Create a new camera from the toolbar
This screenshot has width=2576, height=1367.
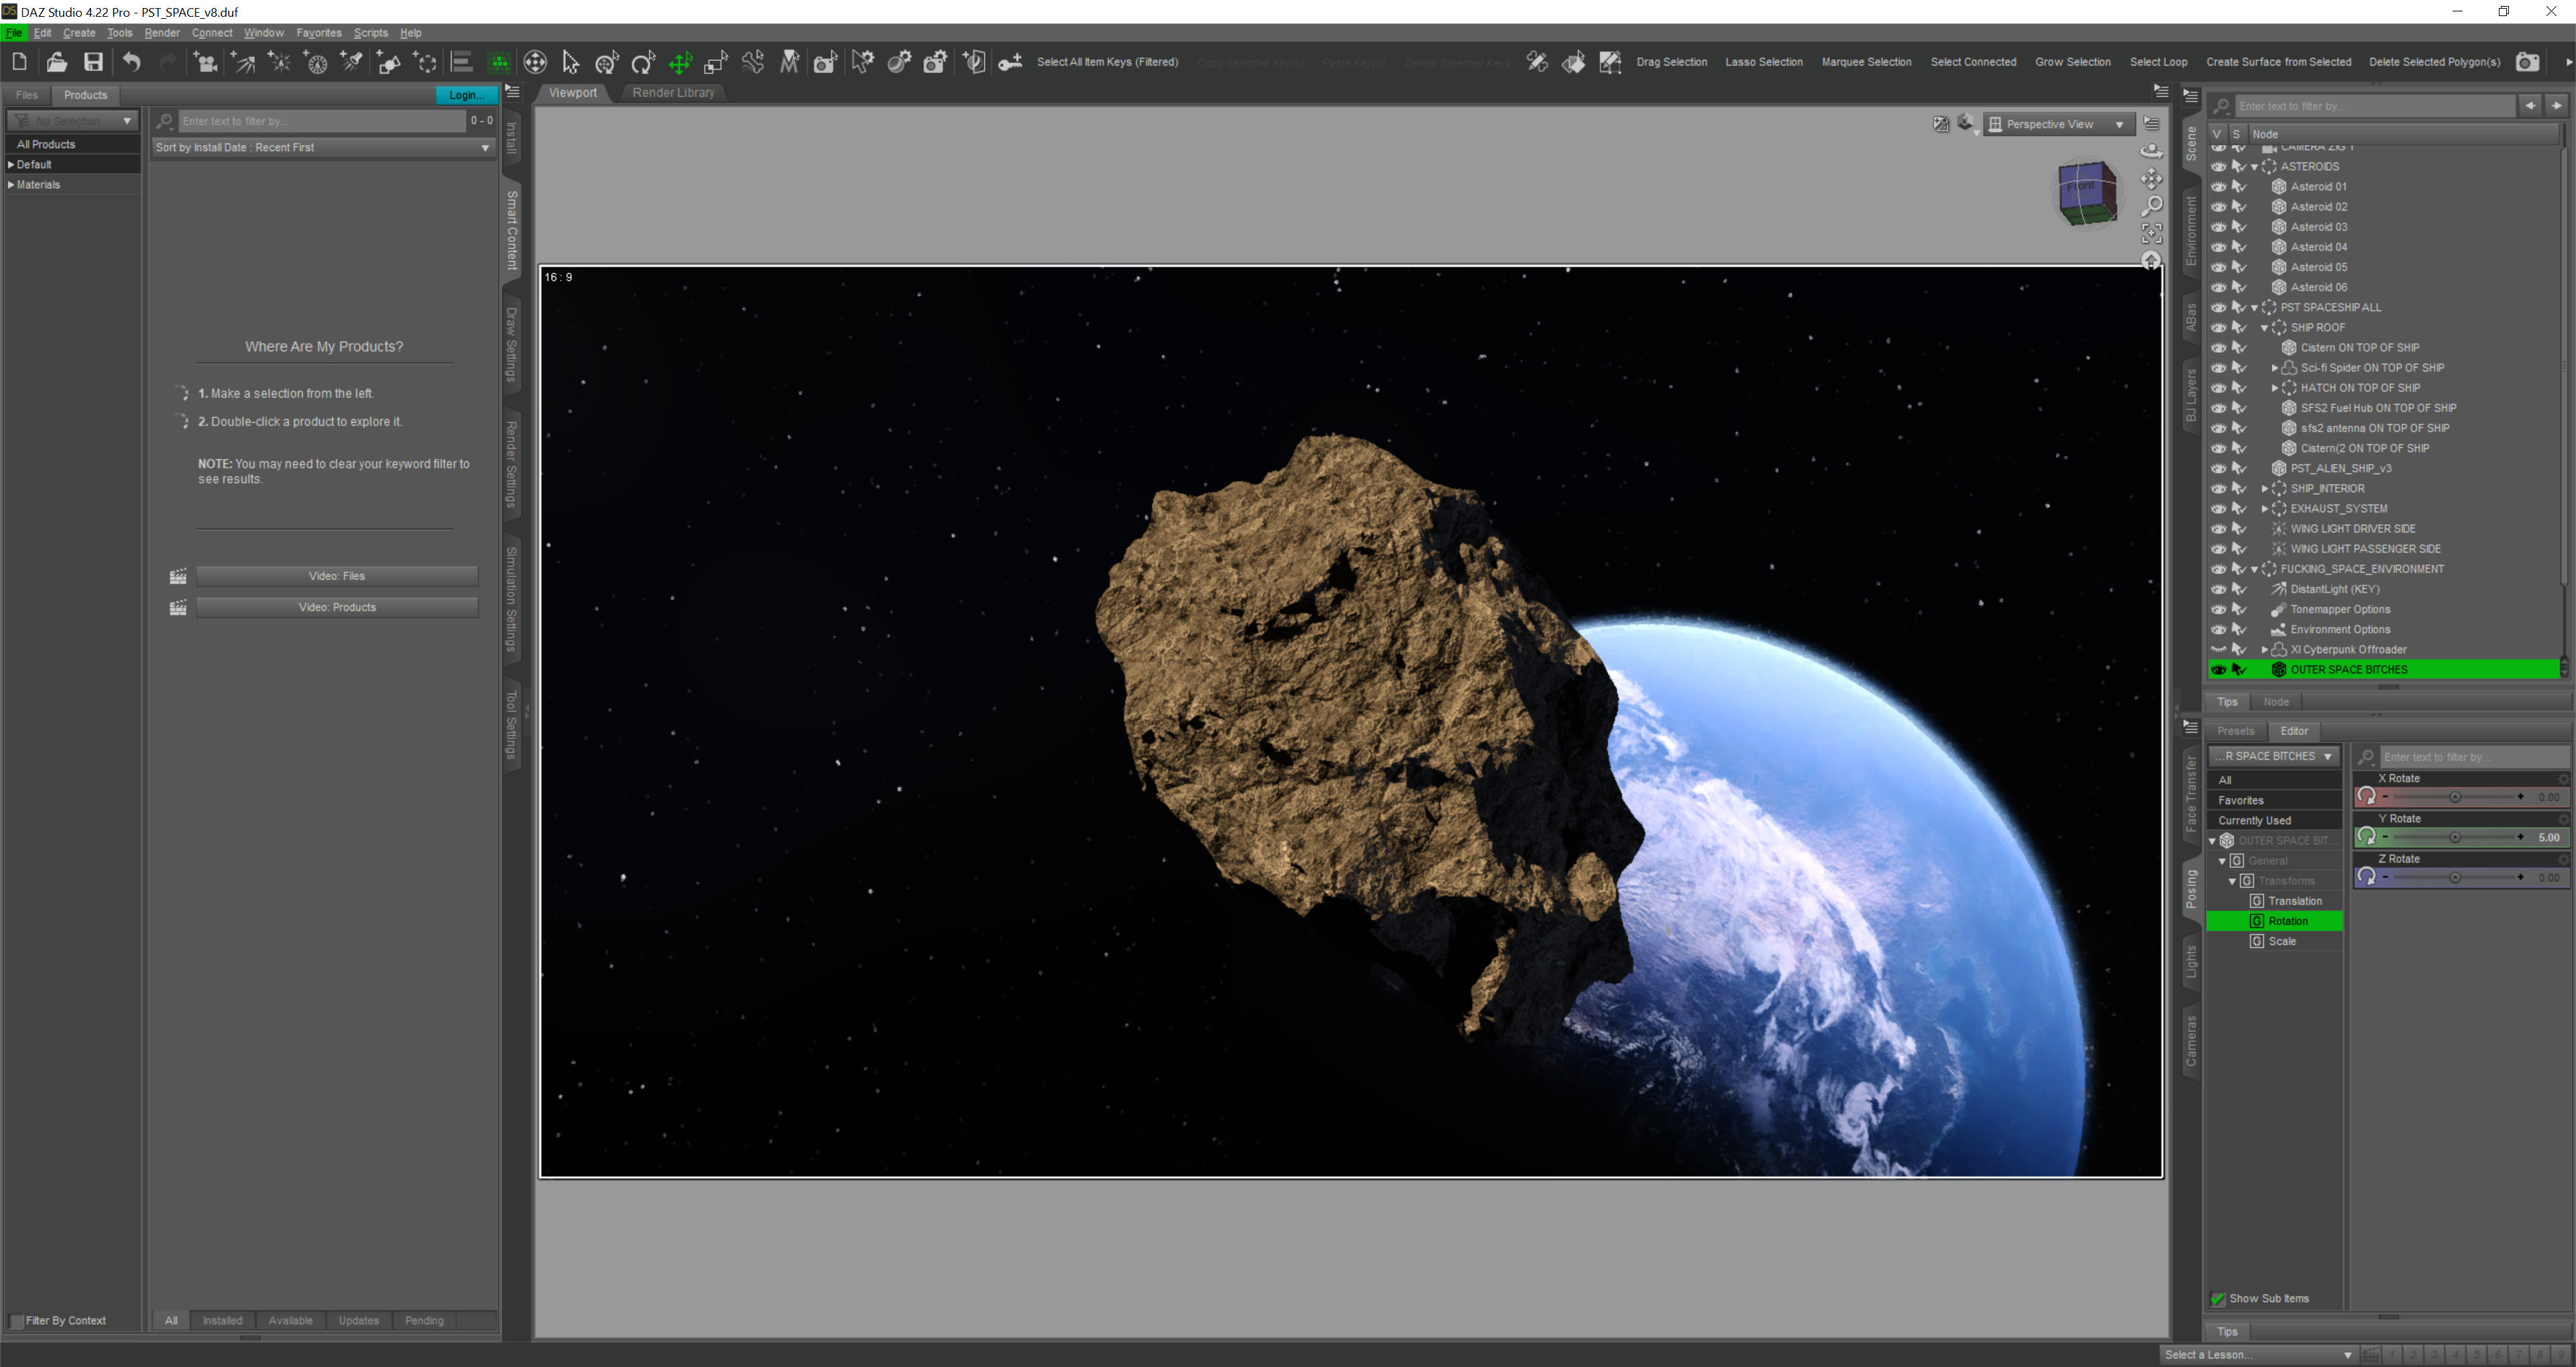pyautogui.click(x=205, y=62)
